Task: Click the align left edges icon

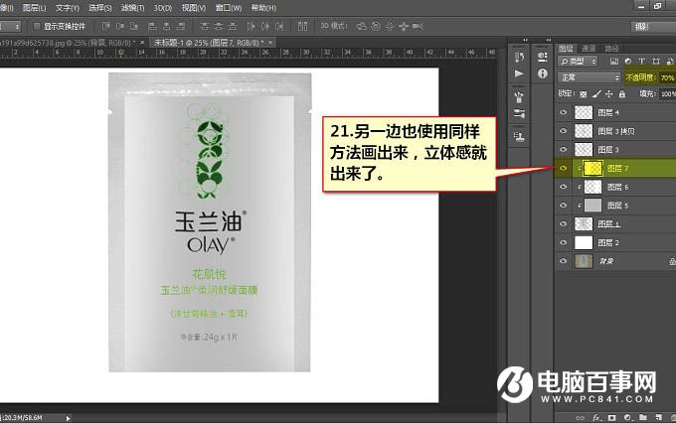Action: click(x=152, y=26)
